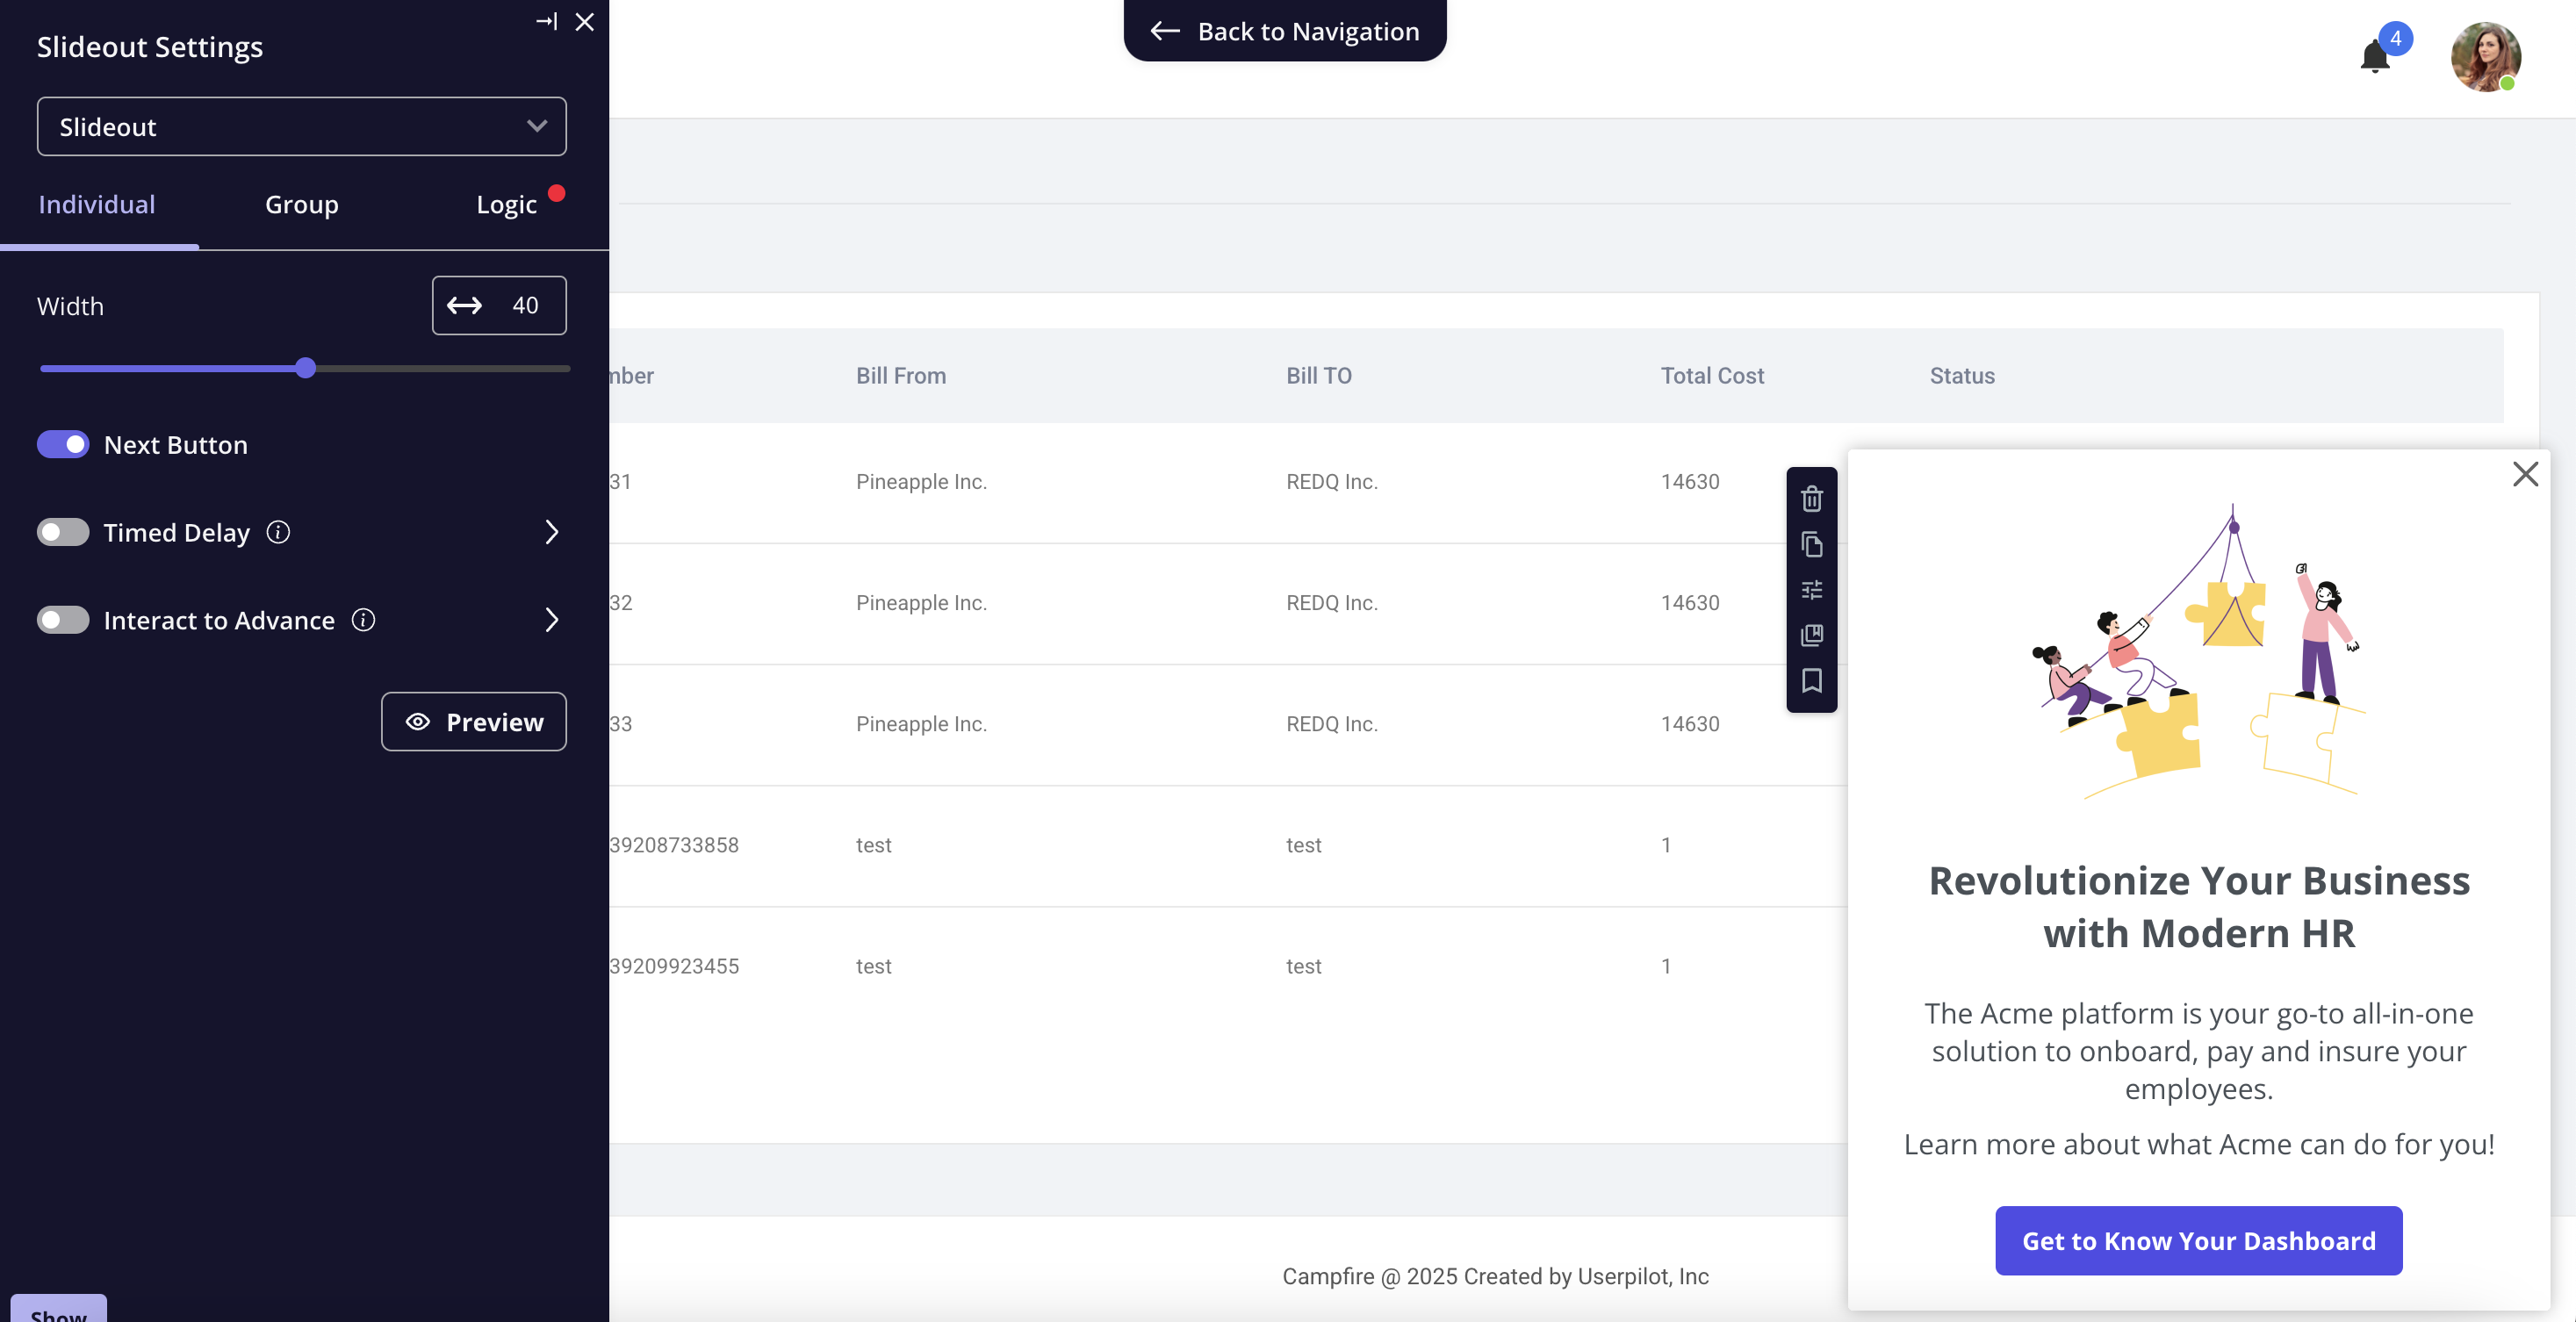
Task: Click the trash delete icon in vertical toolbar
Action: coord(1811,498)
